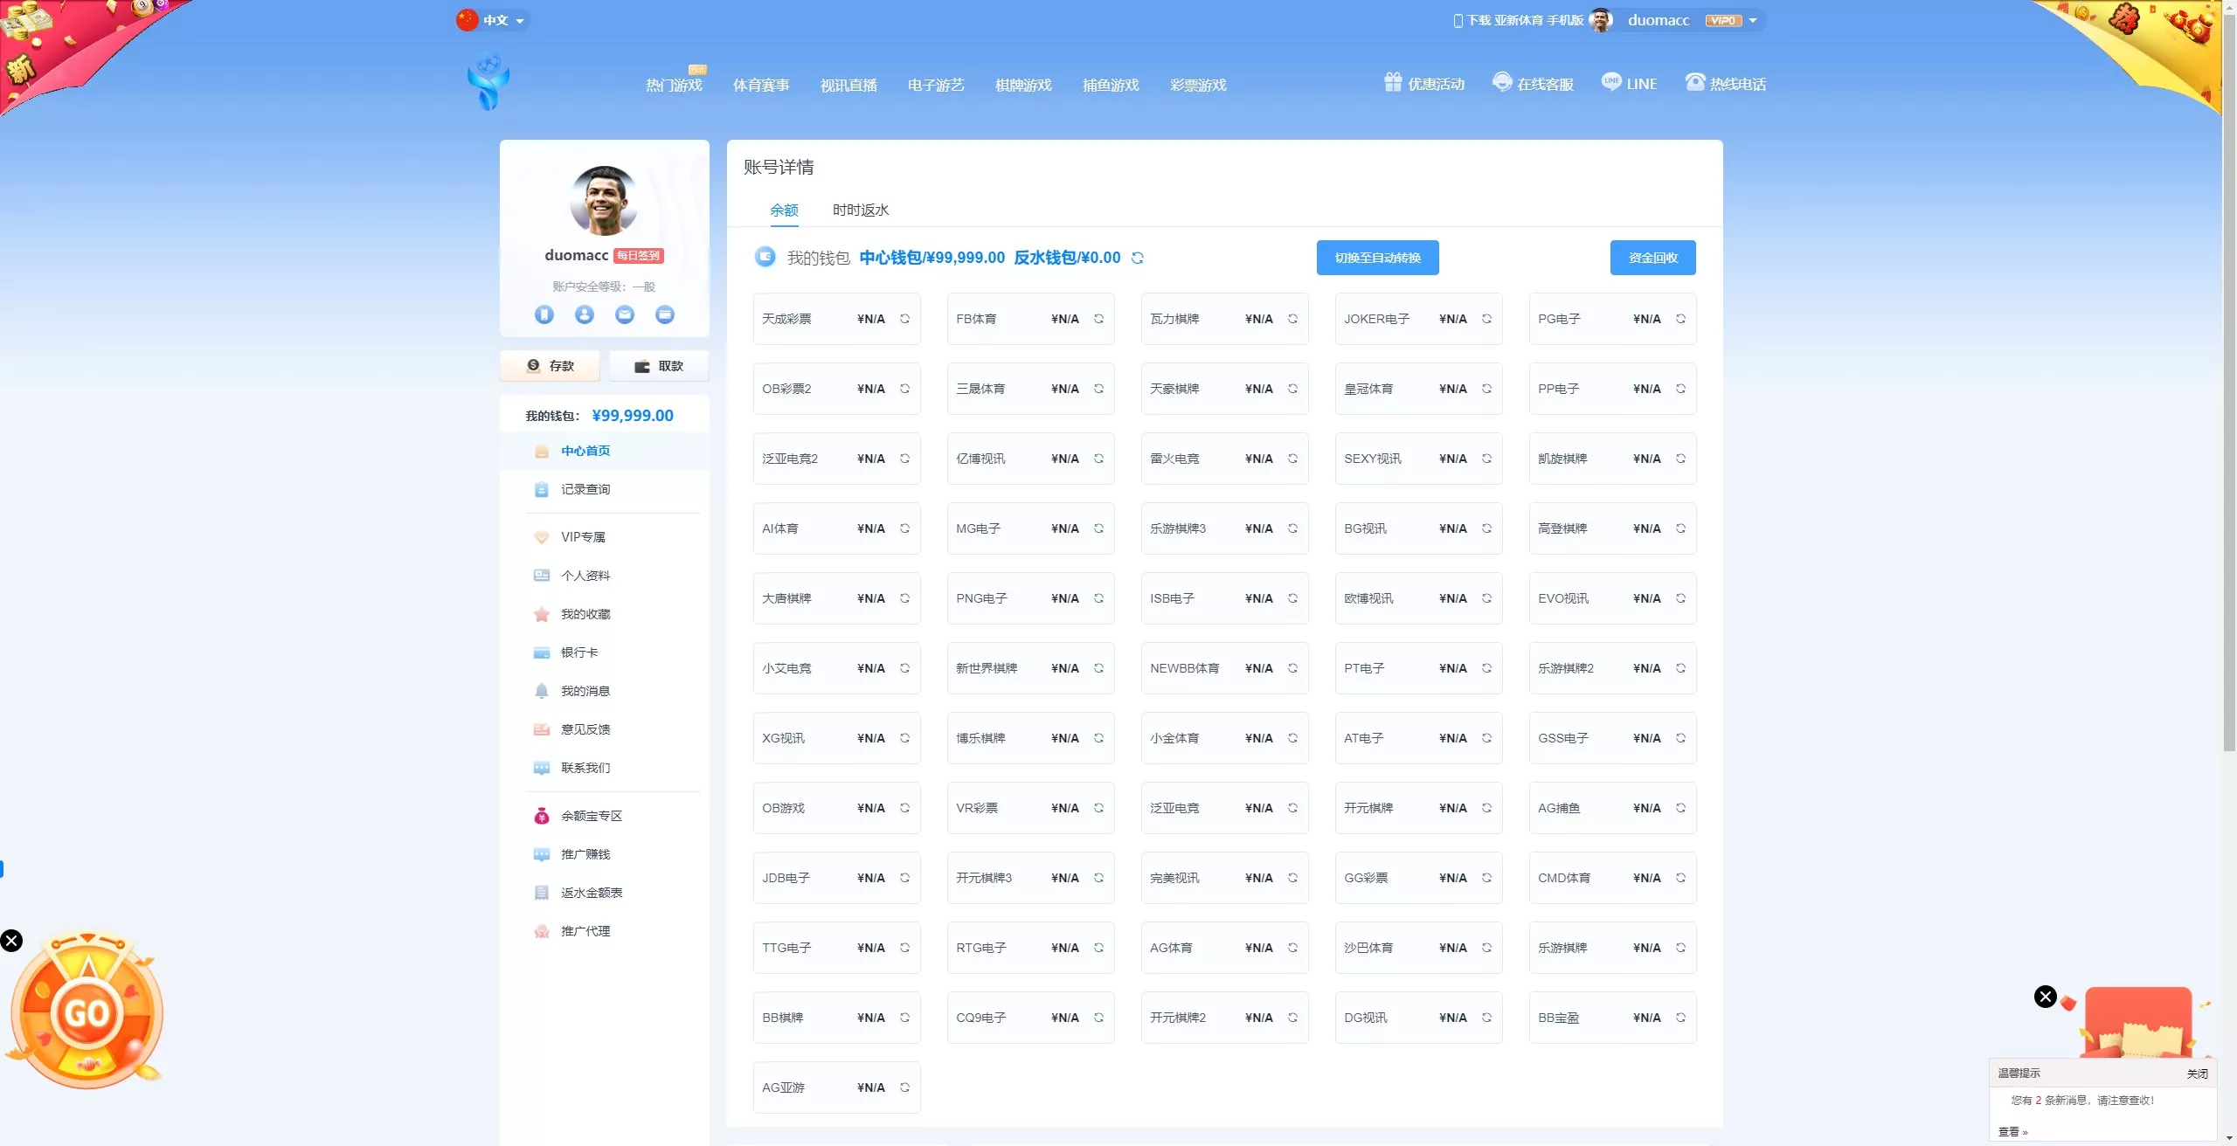This screenshot has height=1146, width=2237.
Task: Click the 每日签到 badge
Action: pyautogui.click(x=639, y=256)
